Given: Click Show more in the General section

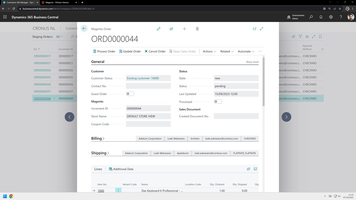Looking at the screenshot, I should [252, 62].
